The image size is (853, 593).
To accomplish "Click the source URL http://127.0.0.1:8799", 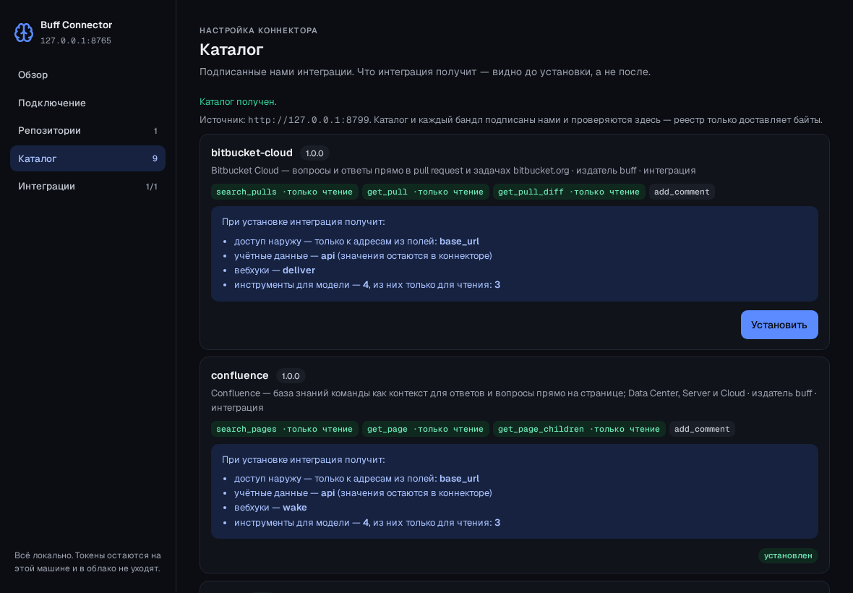I will pos(309,120).
